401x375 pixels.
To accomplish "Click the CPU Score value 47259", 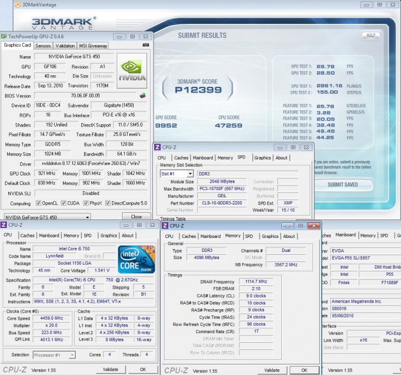I will tap(229, 125).
